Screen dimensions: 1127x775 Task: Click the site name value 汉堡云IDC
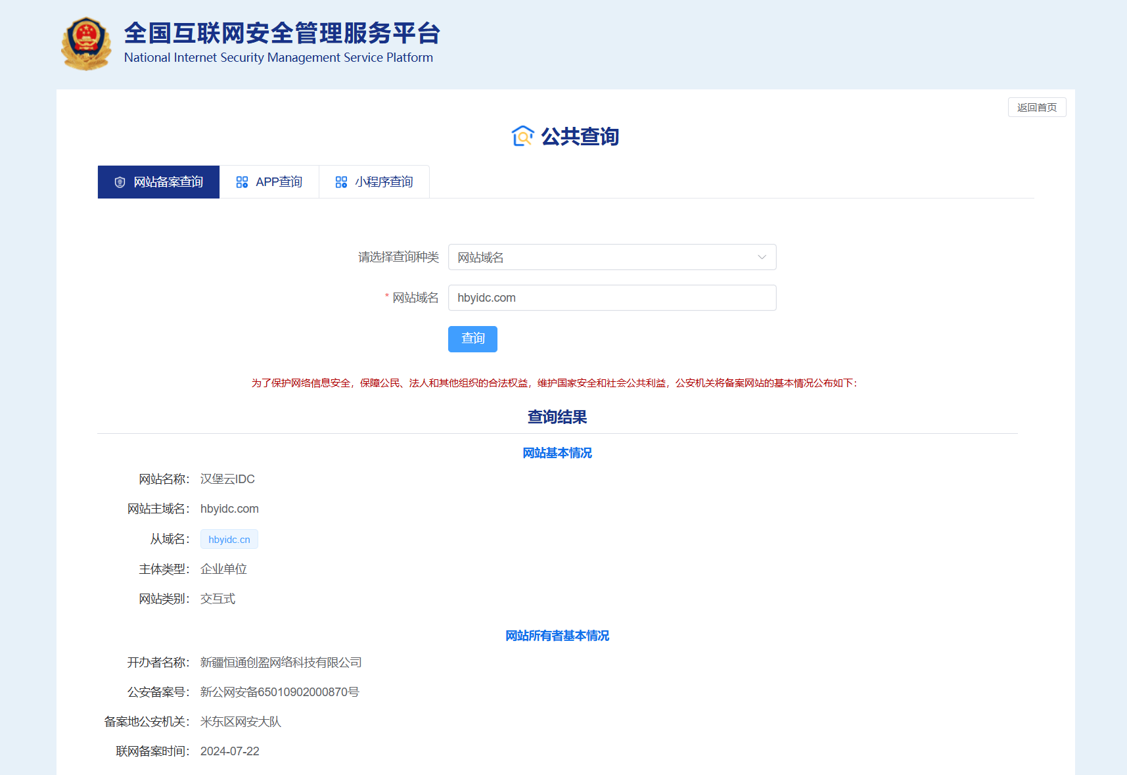pyautogui.click(x=227, y=479)
